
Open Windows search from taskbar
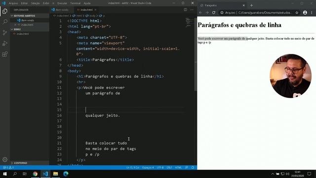click(x=15, y=174)
